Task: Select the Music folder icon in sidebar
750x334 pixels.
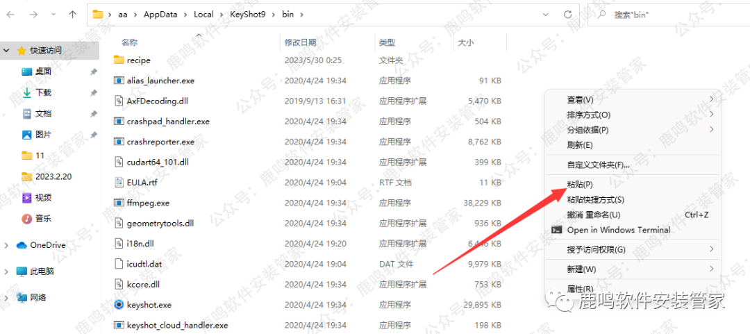Action: pyautogui.click(x=27, y=219)
